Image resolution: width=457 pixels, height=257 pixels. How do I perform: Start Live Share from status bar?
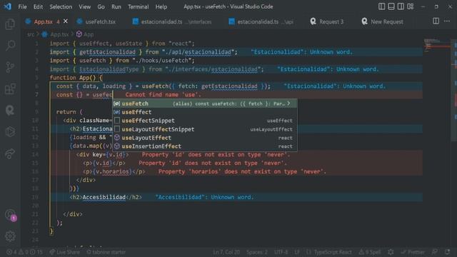tap(64, 252)
